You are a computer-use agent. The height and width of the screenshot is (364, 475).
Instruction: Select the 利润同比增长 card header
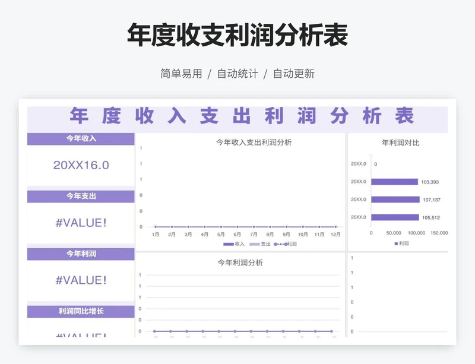click(81, 312)
